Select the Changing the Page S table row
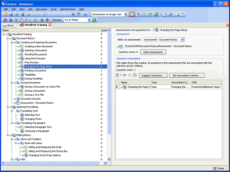Image resolution: width=230 pixels, height=172 pixels. (x=169, y=87)
